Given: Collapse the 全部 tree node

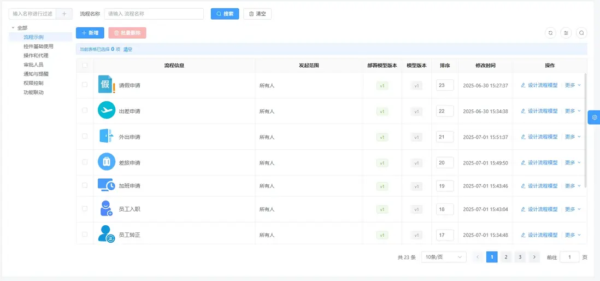Looking at the screenshot, I should click(x=13, y=28).
